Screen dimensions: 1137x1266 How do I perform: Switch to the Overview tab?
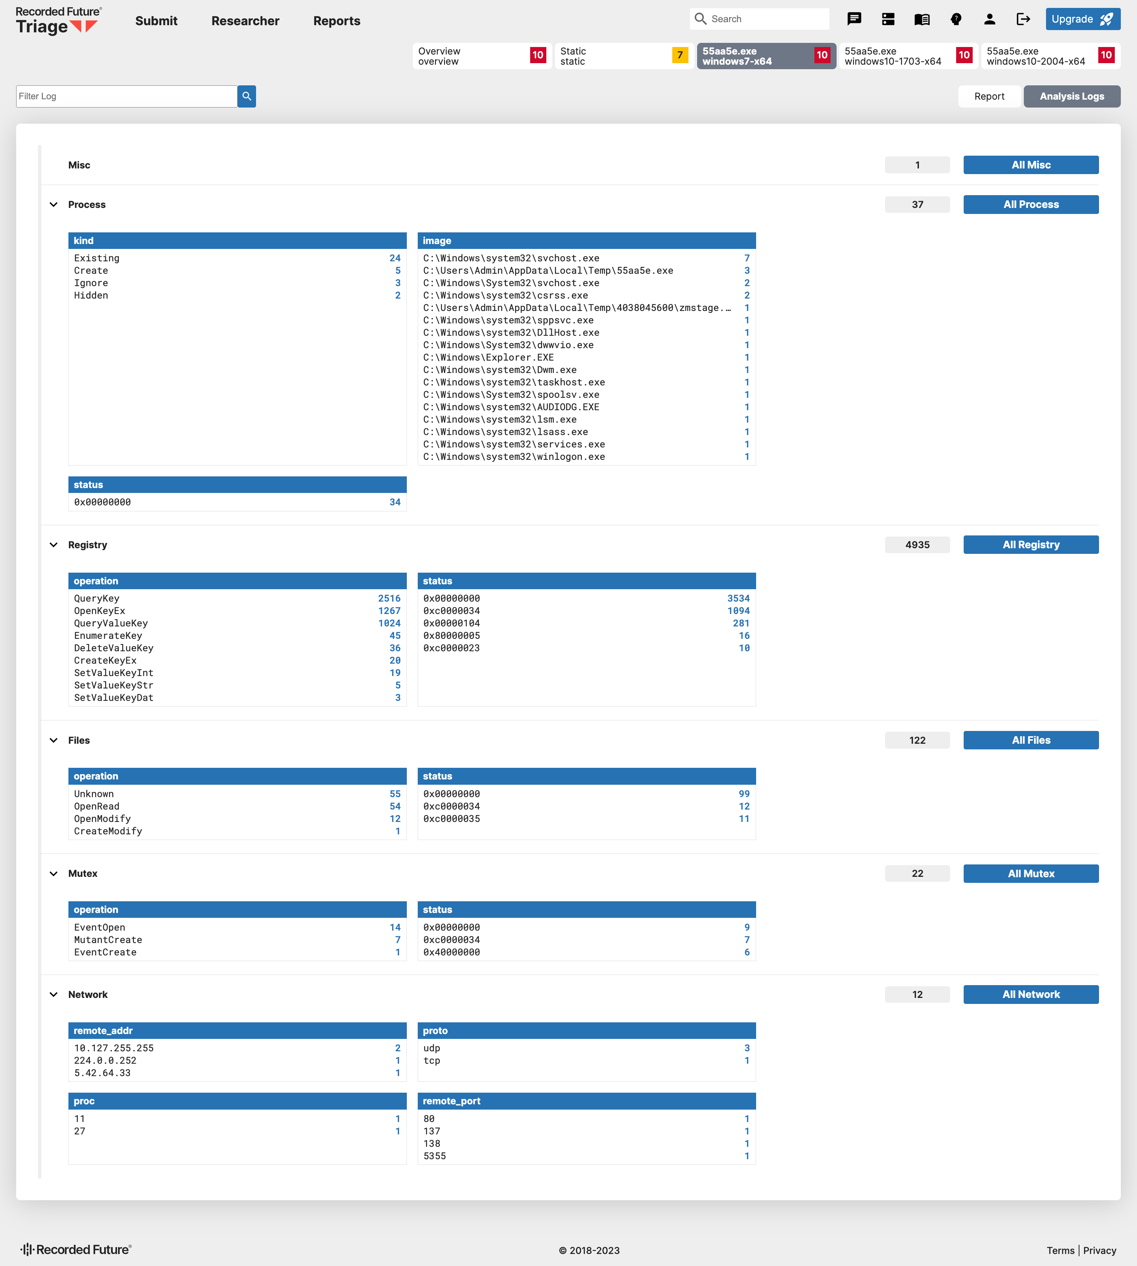point(482,56)
